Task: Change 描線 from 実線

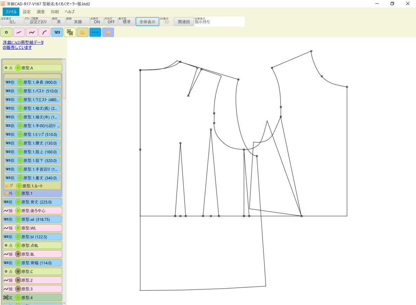Action: tap(77, 21)
